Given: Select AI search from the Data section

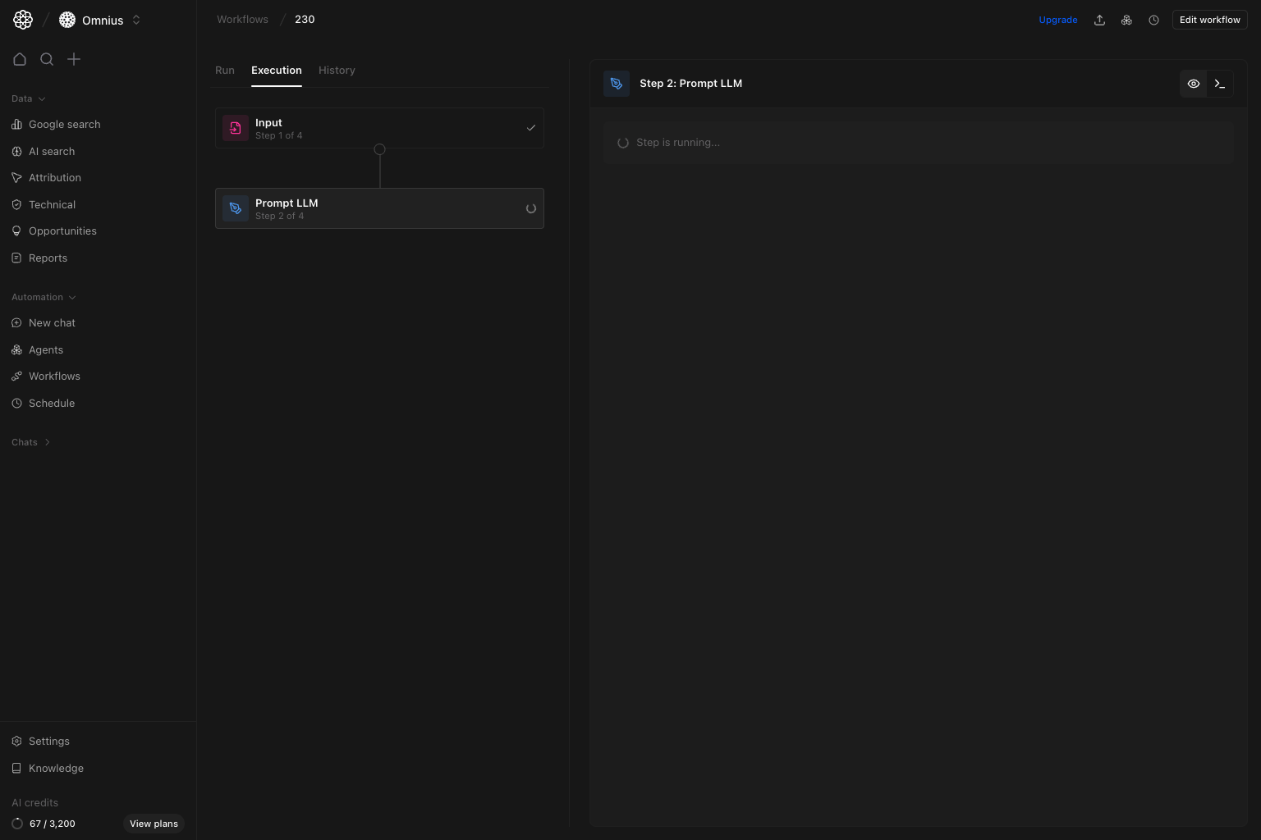Looking at the screenshot, I should [52, 151].
